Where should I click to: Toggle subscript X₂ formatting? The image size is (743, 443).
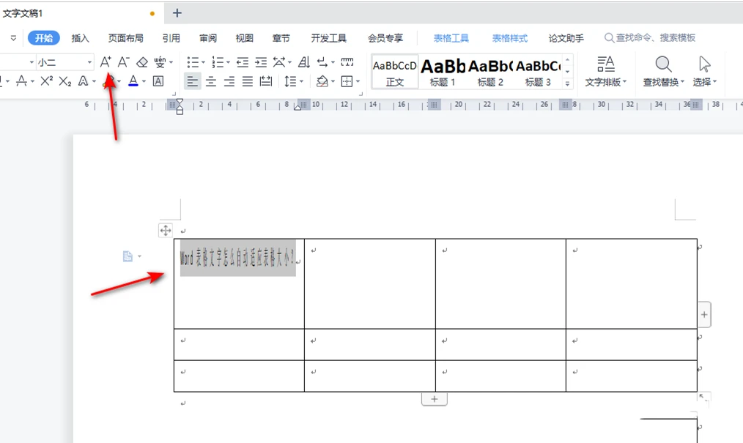[x=65, y=81]
